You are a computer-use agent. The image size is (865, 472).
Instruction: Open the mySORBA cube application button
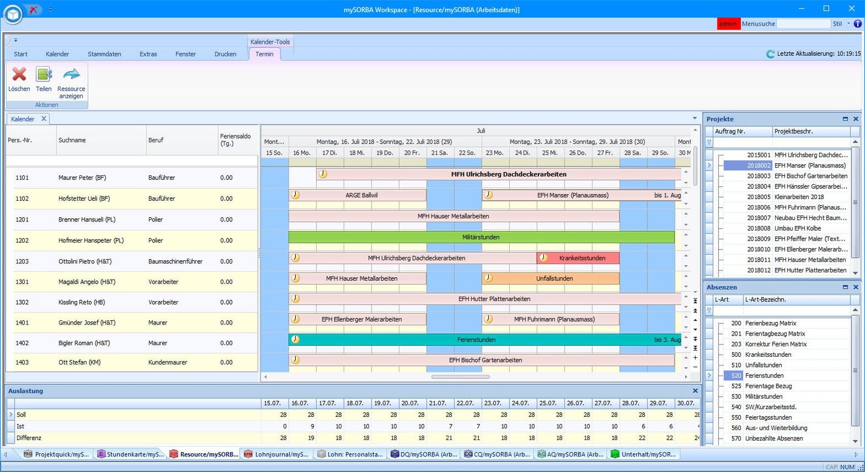12,14
